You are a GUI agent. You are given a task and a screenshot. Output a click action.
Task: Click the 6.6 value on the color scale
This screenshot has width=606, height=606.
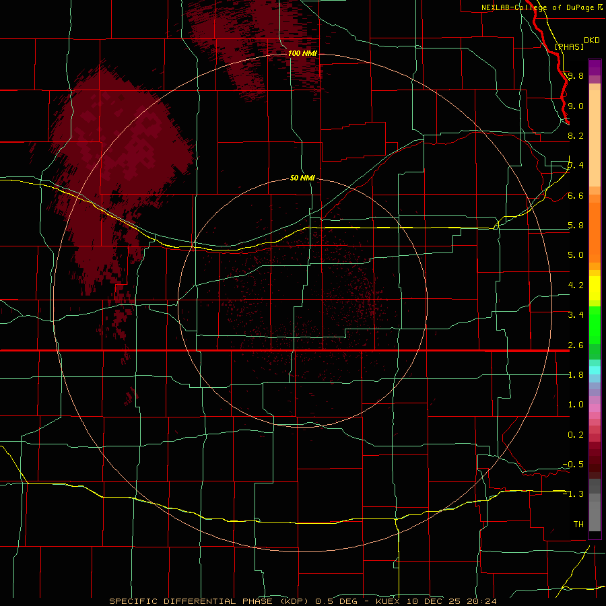pos(576,195)
